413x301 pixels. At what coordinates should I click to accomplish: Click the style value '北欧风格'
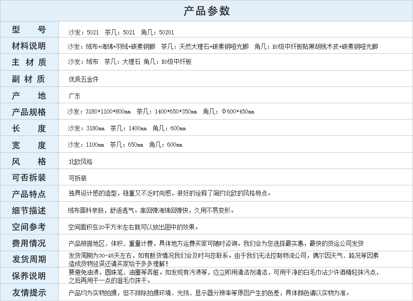[80, 162]
